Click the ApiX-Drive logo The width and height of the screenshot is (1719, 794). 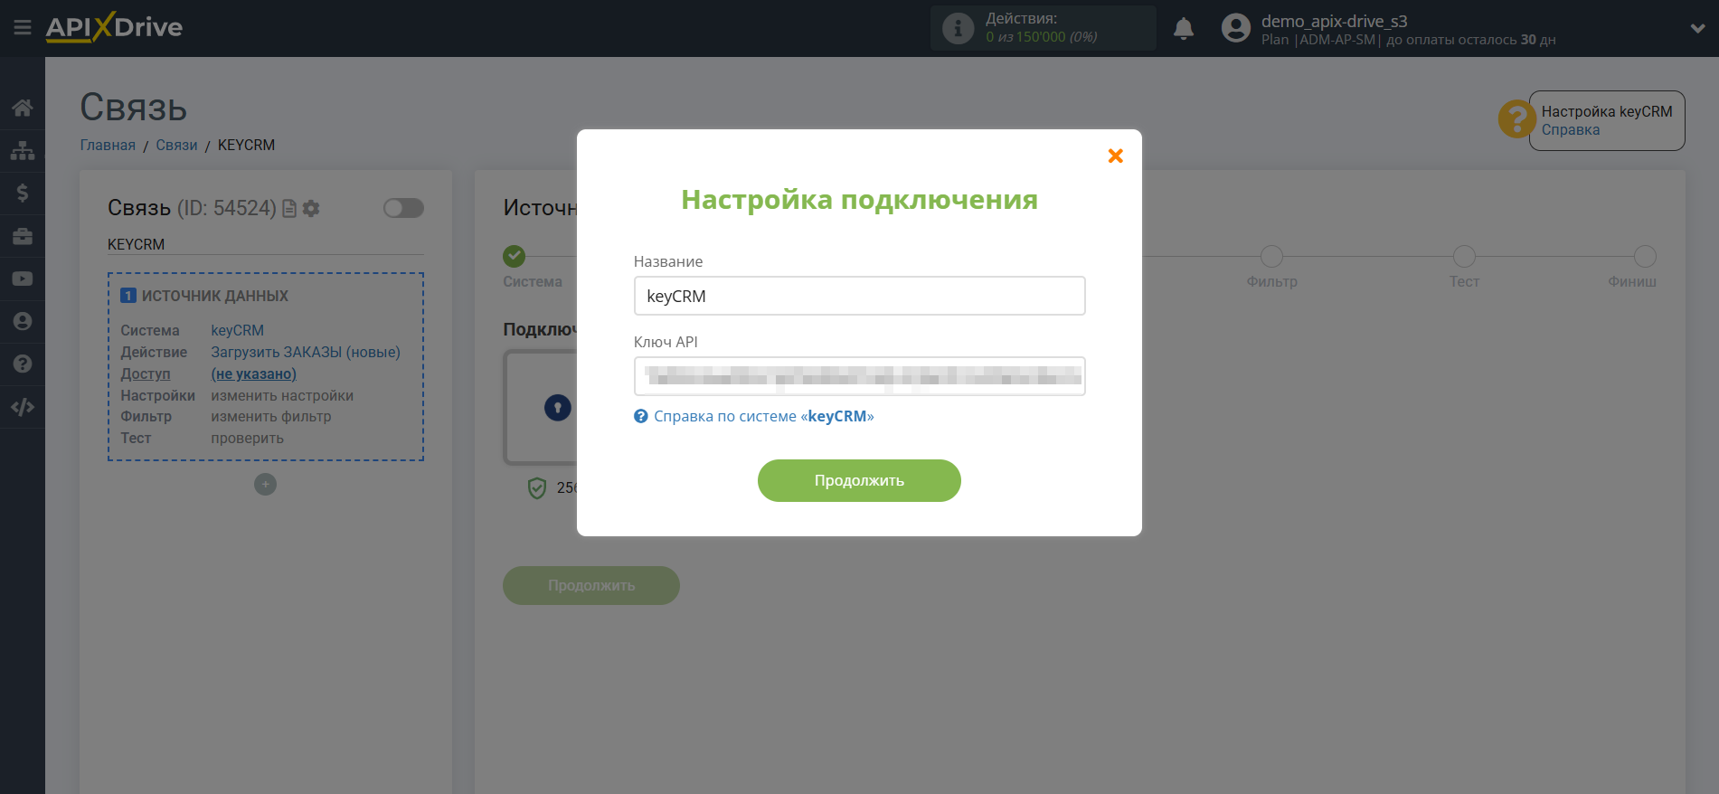[x=114, y=27]
